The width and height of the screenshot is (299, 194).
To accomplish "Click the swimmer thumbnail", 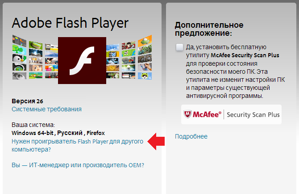I will pos(129,67).
